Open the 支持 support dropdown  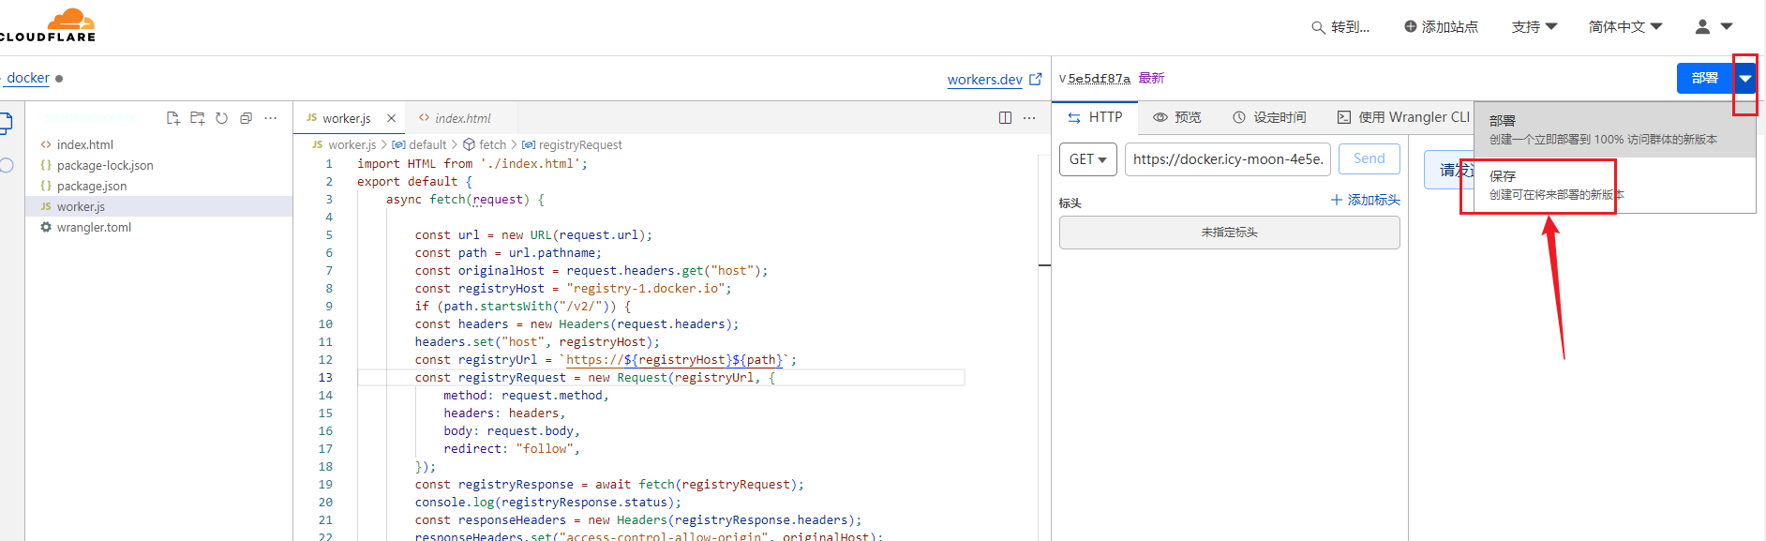tap(1534, 27)
